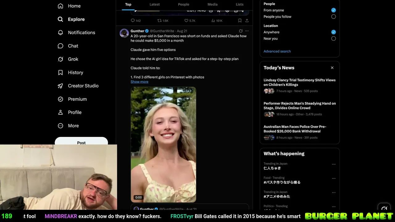Open more options for the Politics trend

click(x=334, y=207)
